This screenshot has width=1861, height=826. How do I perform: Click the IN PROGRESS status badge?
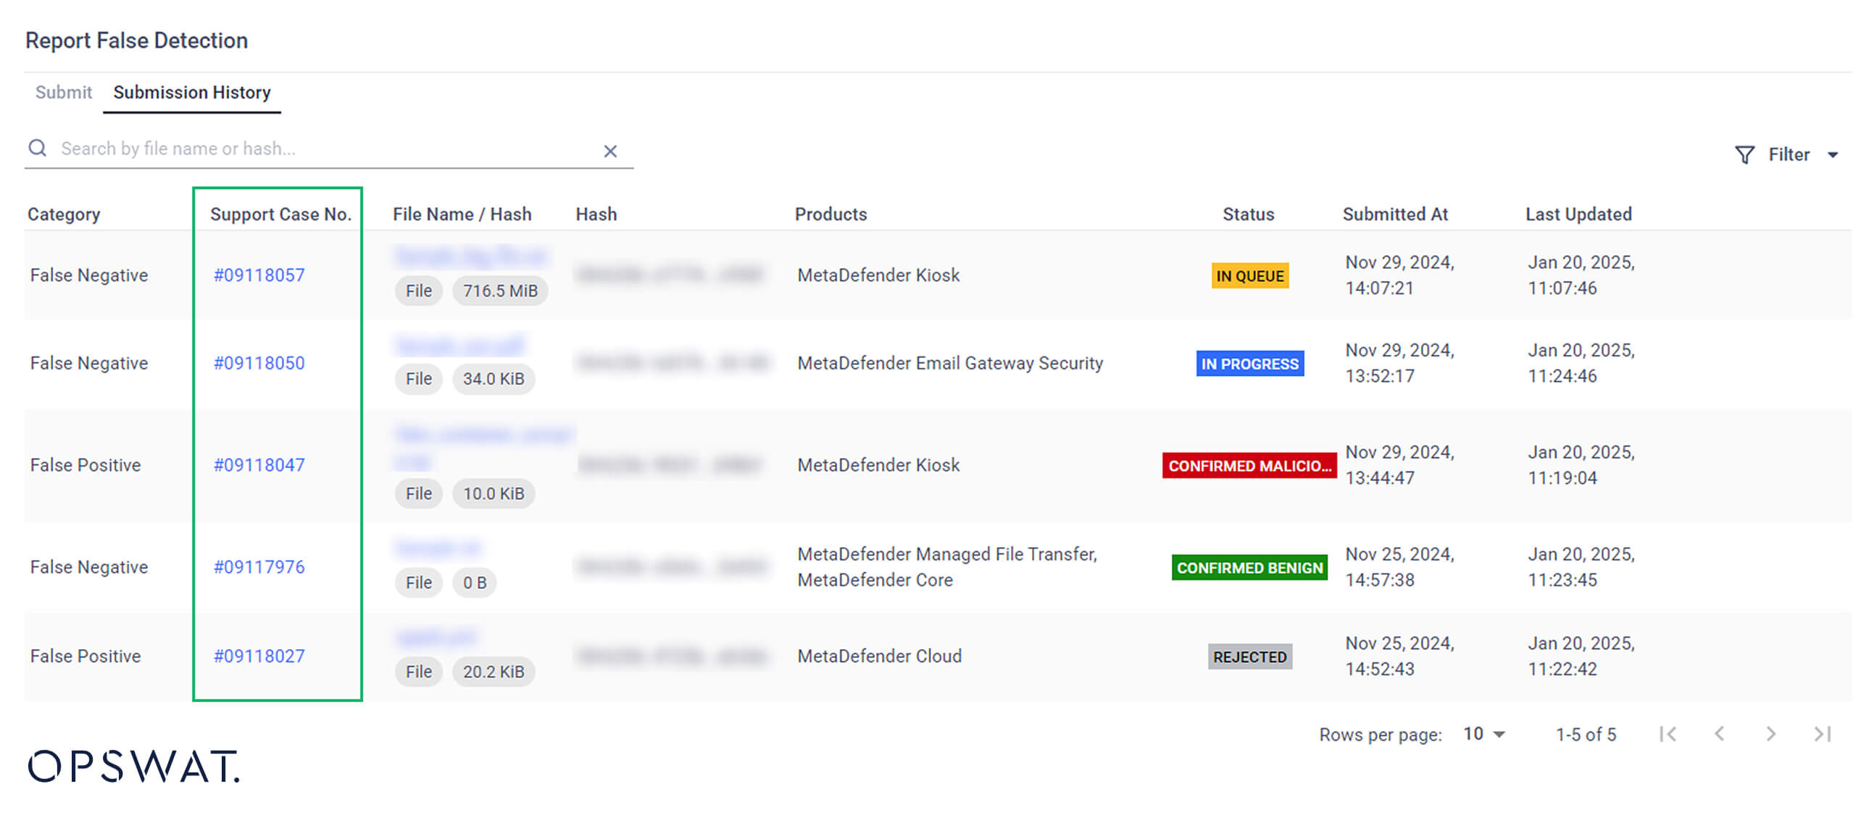pyautogui.click(x=1249, y=364)
